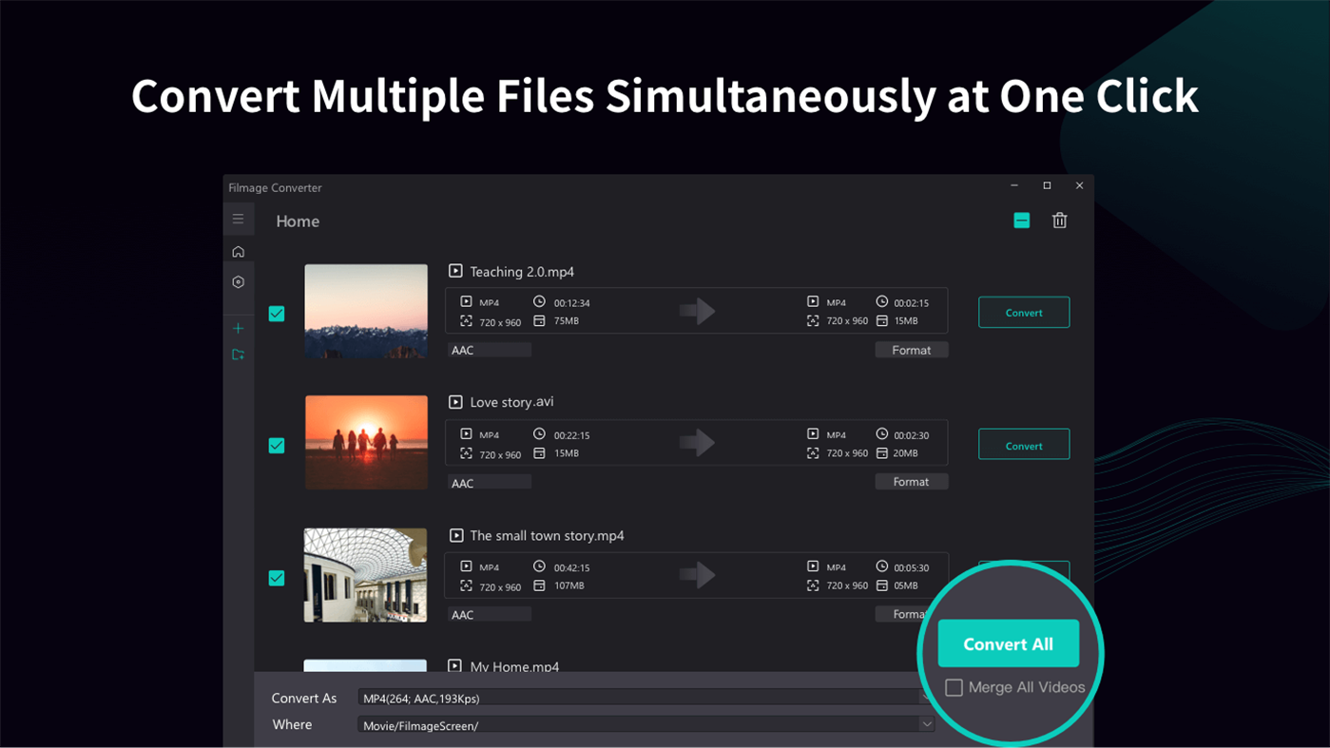Click the source duration 00:22:15
Viewport: 1330px width, 748px height.
[x=571, y=435]
